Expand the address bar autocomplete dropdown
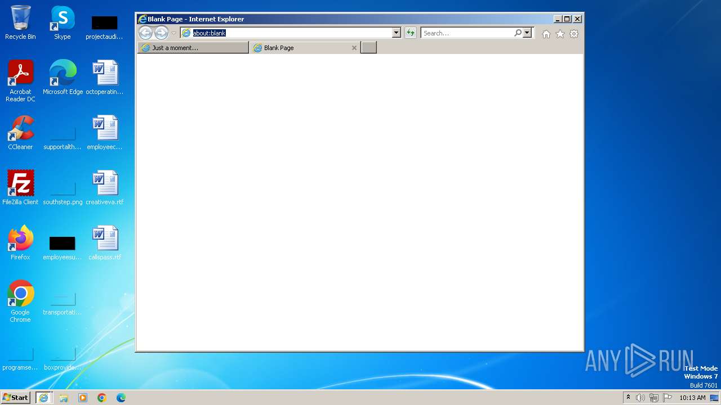The width and height of the screenshot is (721, 405). pos(396,33)
